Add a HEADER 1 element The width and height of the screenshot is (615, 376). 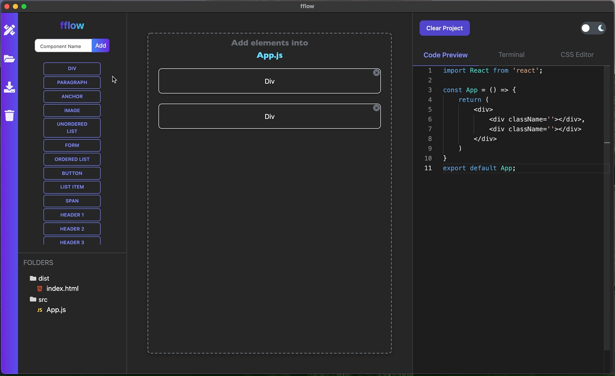[72, 215]
